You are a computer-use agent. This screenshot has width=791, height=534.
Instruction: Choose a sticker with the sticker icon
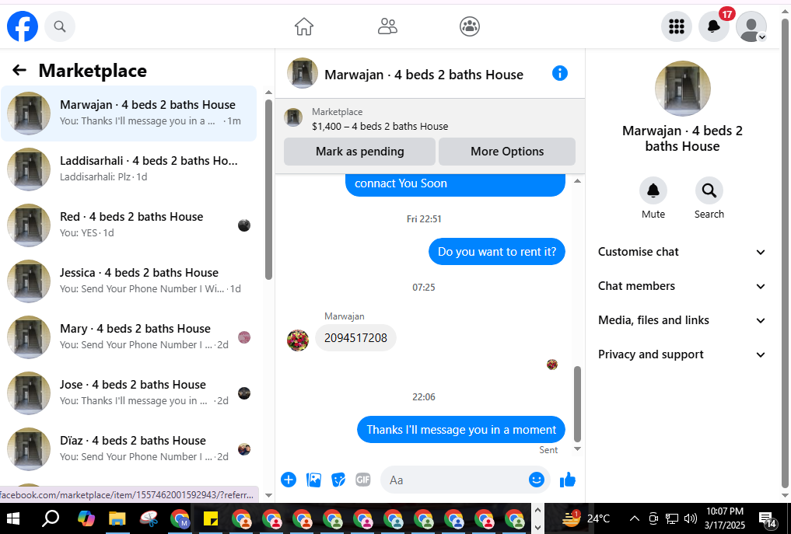pyautogui.click(x=338, y=480)
